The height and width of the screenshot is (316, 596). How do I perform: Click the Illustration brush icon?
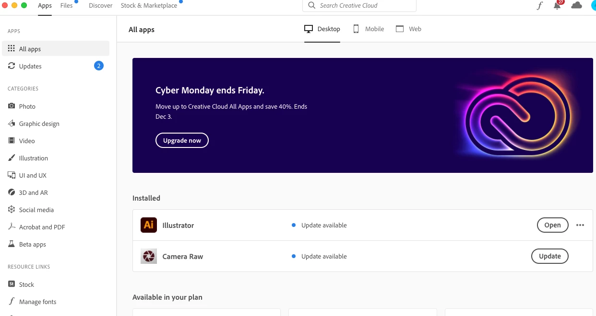[12, 158]
